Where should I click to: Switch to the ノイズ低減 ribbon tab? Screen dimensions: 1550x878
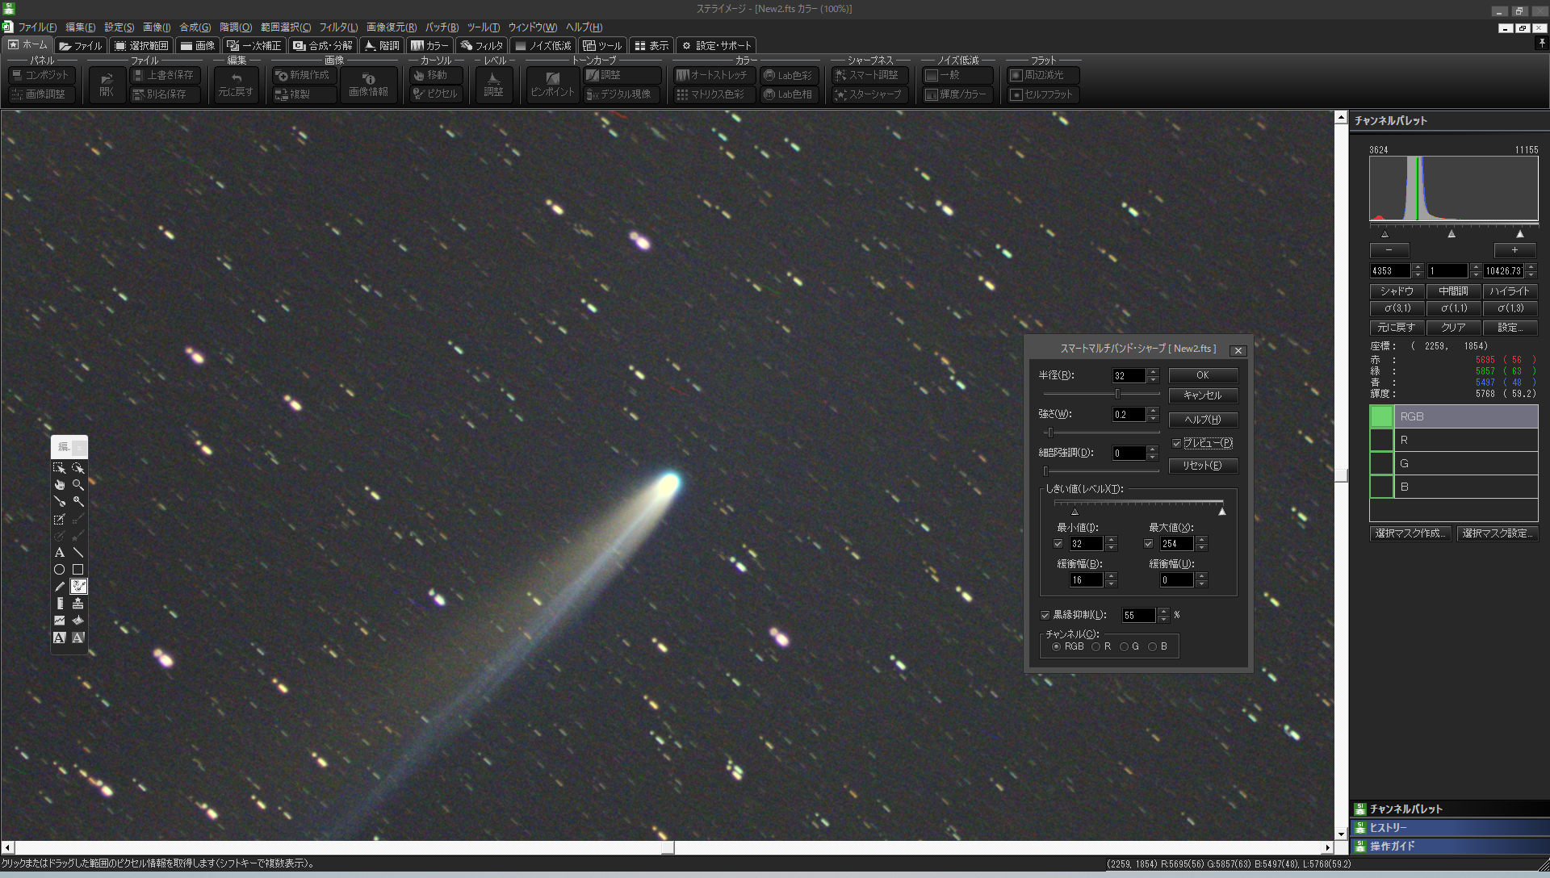[543, 46]
